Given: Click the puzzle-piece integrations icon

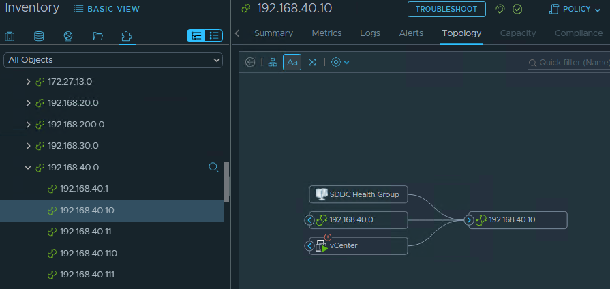Looking at the screenshot, I should [x=126, y=36].
